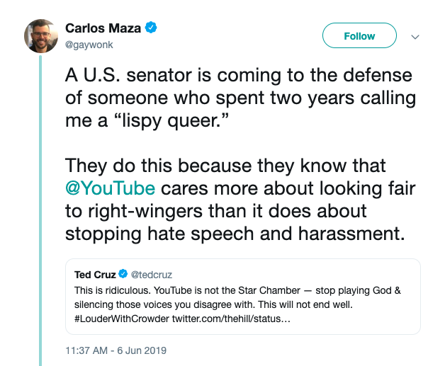Click the verified badge beside Carlos Maza
445x366 pixels.
pos(151,28)
